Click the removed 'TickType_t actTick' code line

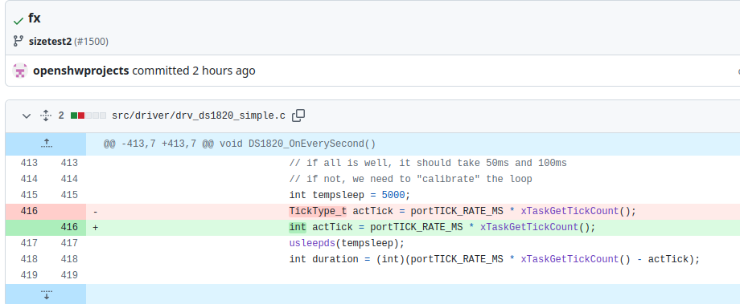(462, 211)
